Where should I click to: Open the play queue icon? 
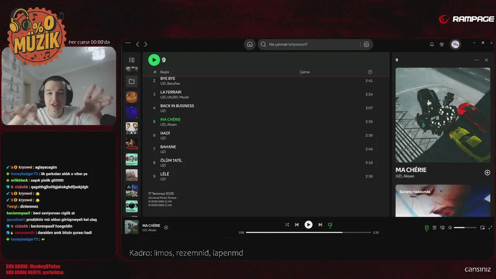pos(434,228)
